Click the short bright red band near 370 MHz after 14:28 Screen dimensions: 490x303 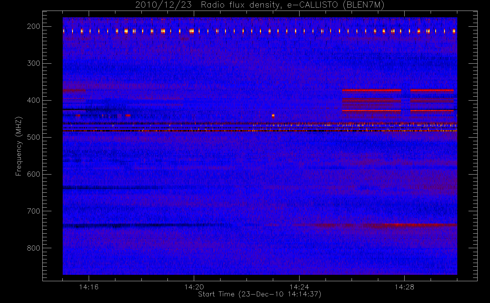pos(432,90)
